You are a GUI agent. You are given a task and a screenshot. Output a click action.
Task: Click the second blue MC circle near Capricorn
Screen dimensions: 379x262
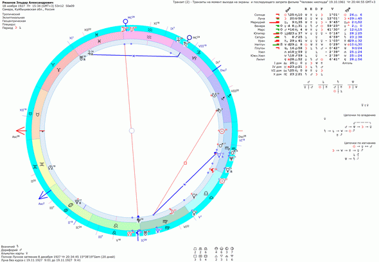tap(189, 38)
